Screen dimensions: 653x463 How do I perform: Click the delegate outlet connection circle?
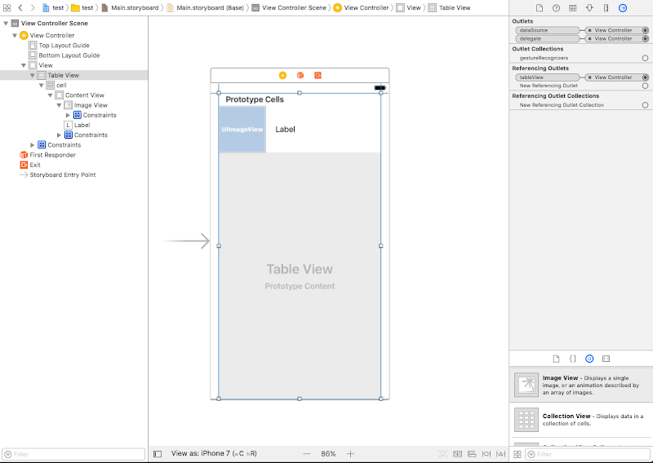coord(645,38)
